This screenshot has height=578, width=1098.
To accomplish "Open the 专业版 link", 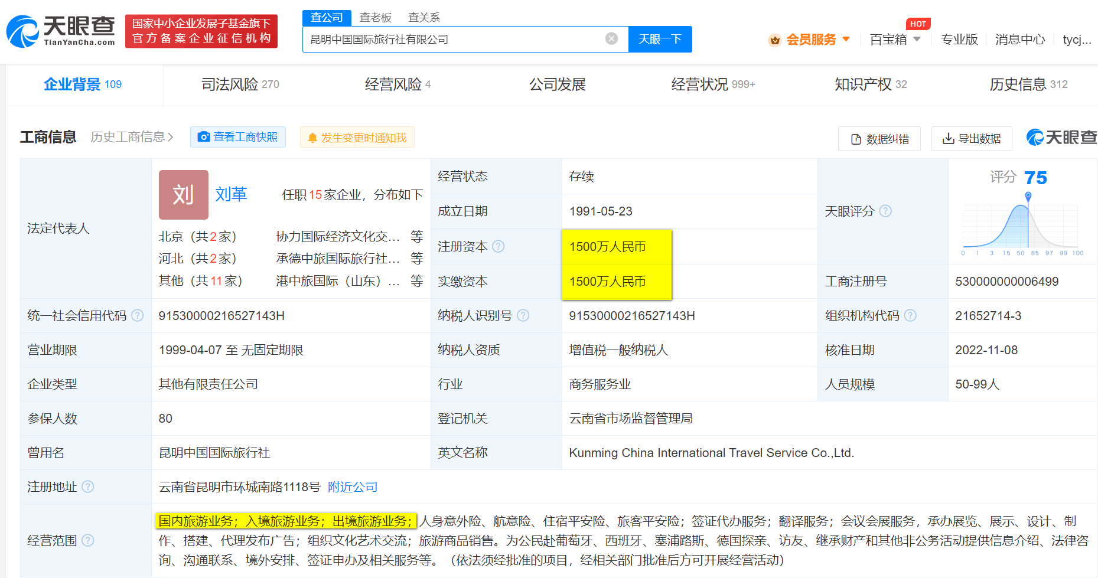I will point(959,40).
